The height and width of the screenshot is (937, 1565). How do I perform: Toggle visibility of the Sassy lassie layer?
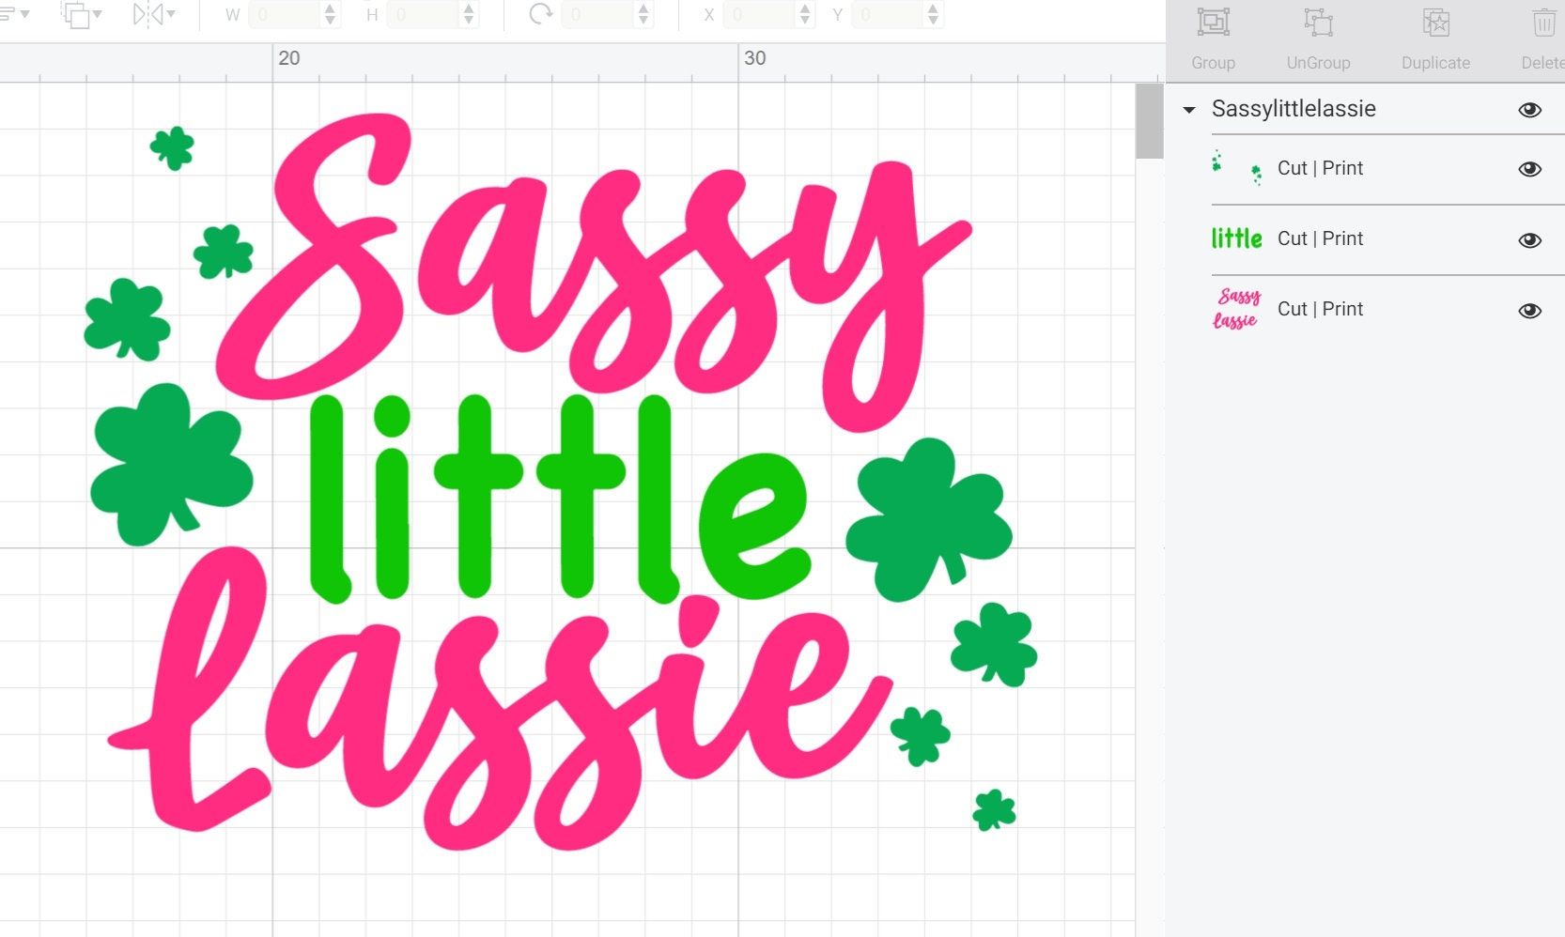coord(1530,310)
